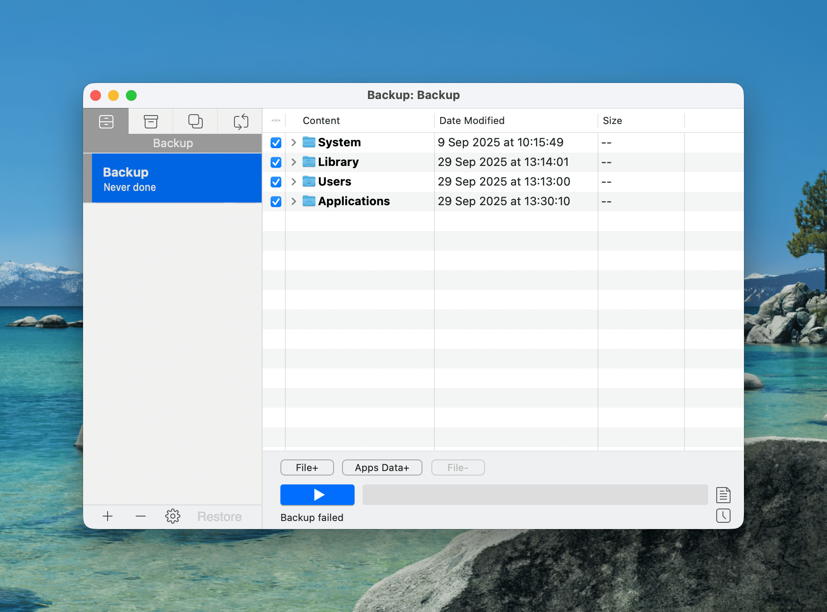Click the backup progress bar
827x612 pixels.
tap(535, 495)
